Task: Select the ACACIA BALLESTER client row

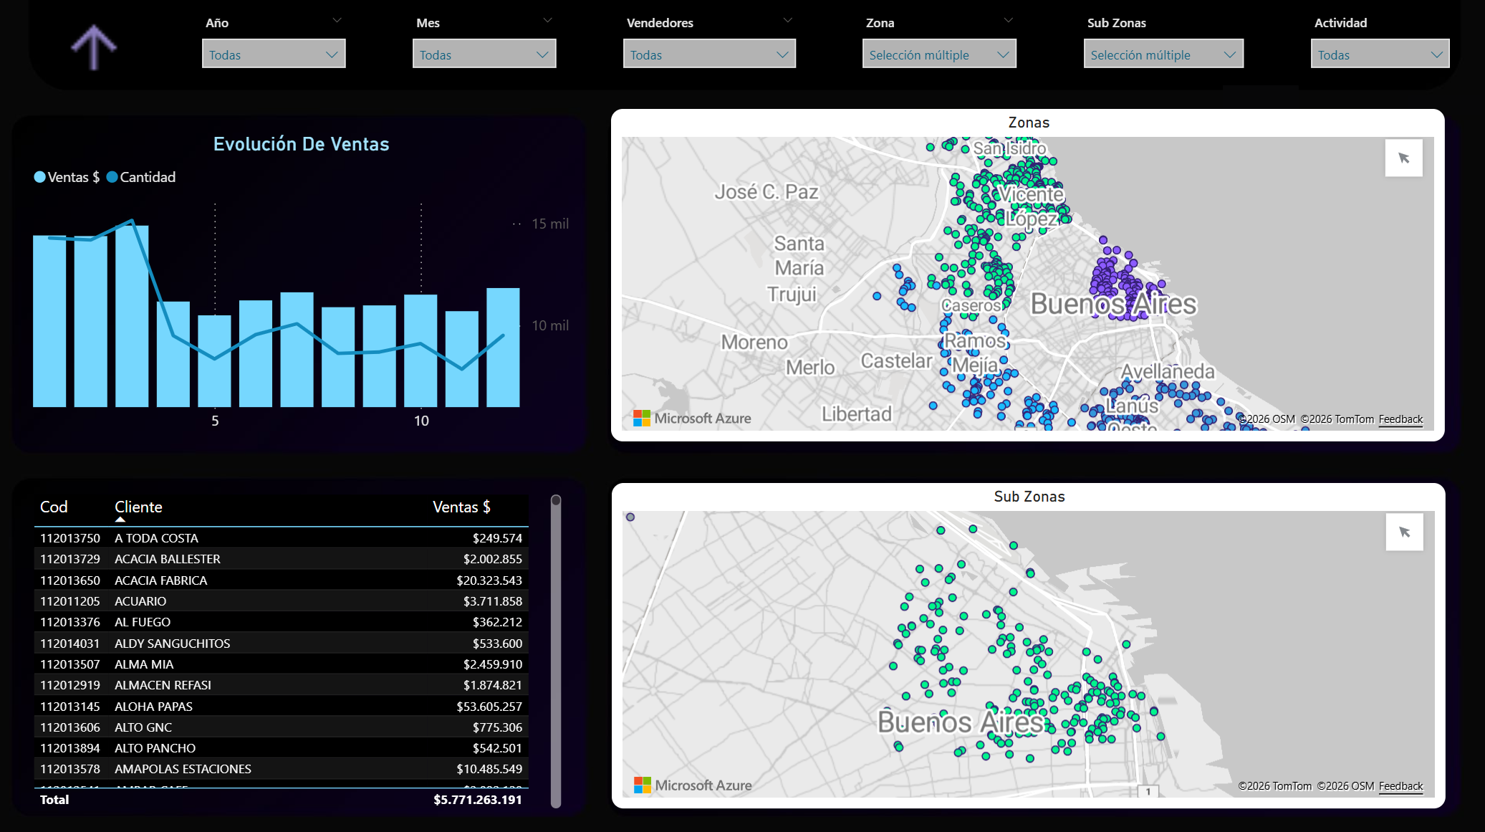Action: tap(281, 559)
